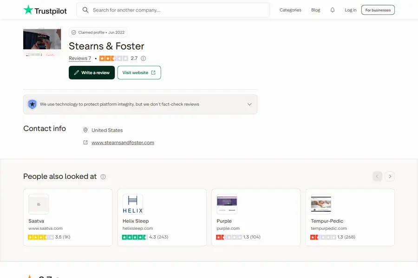Expand the platform integrity notice chevron
Image resolution: width=418 pixels, height=278 pixels.
(249, 104)
